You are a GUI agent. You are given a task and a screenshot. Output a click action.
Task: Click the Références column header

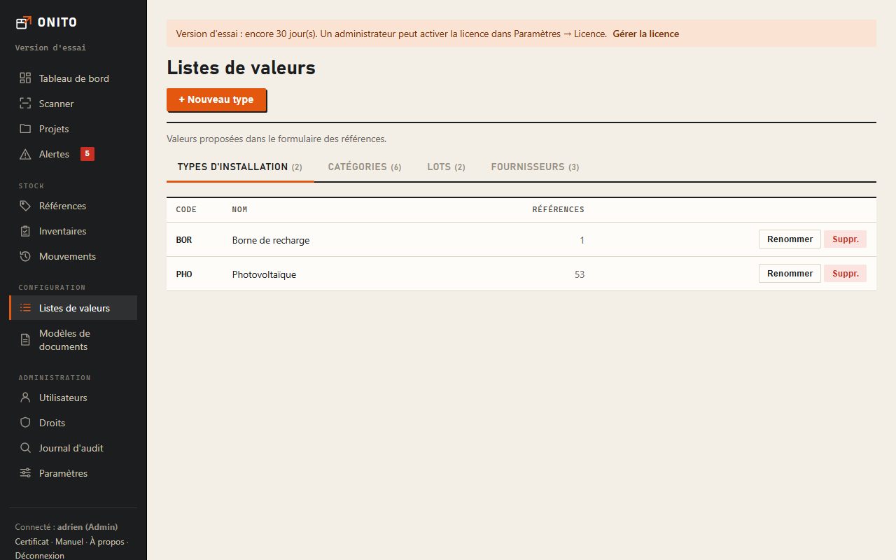tap(559, 209)
